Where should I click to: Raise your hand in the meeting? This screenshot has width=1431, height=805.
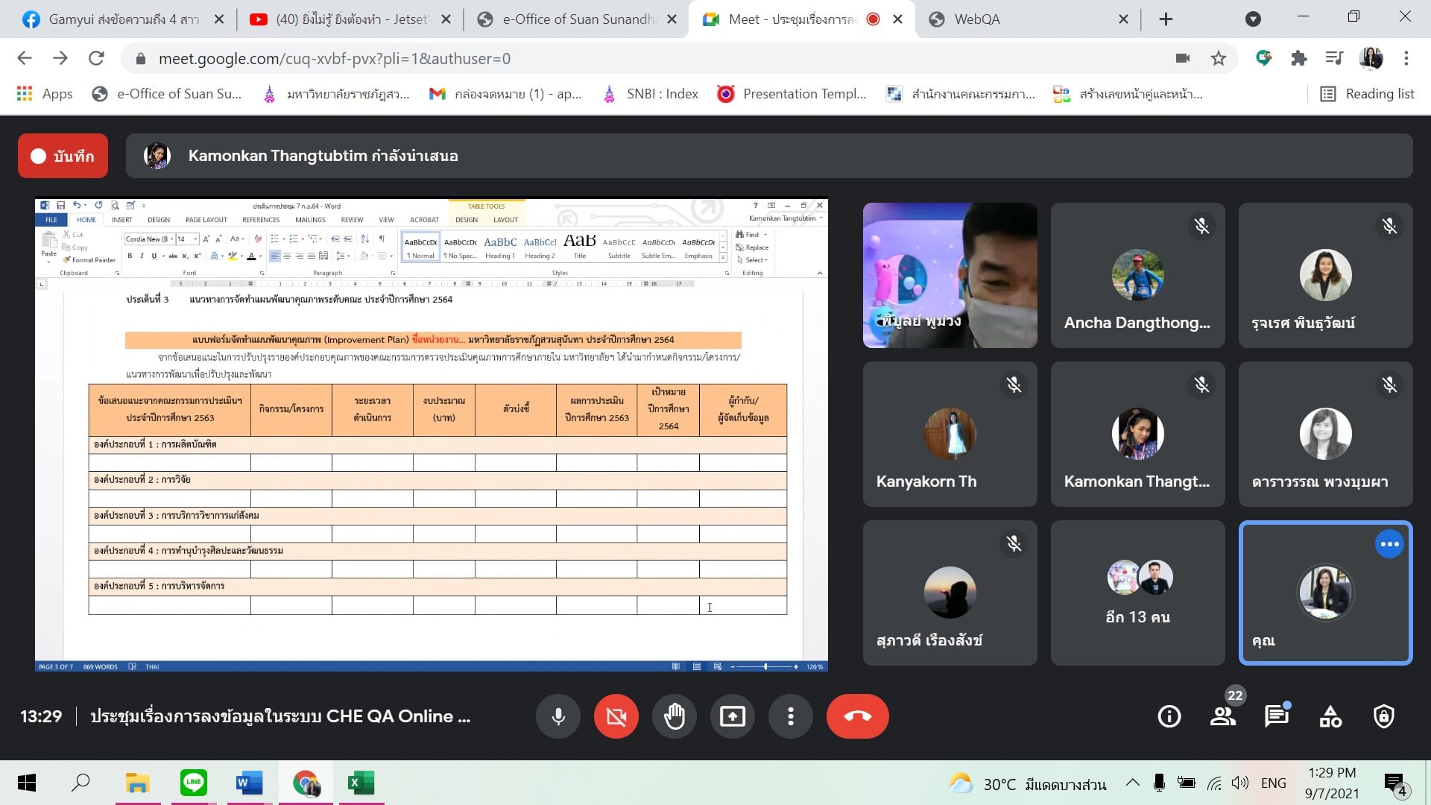(674, 716)
